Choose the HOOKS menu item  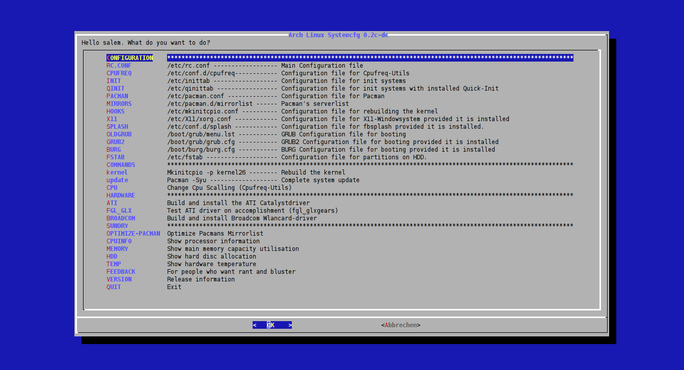click(115, 111)
